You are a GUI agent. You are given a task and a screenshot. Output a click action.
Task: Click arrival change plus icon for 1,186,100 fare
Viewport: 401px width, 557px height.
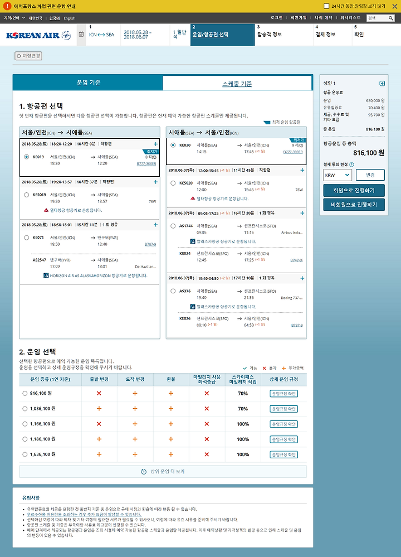[x=135, y=439]
